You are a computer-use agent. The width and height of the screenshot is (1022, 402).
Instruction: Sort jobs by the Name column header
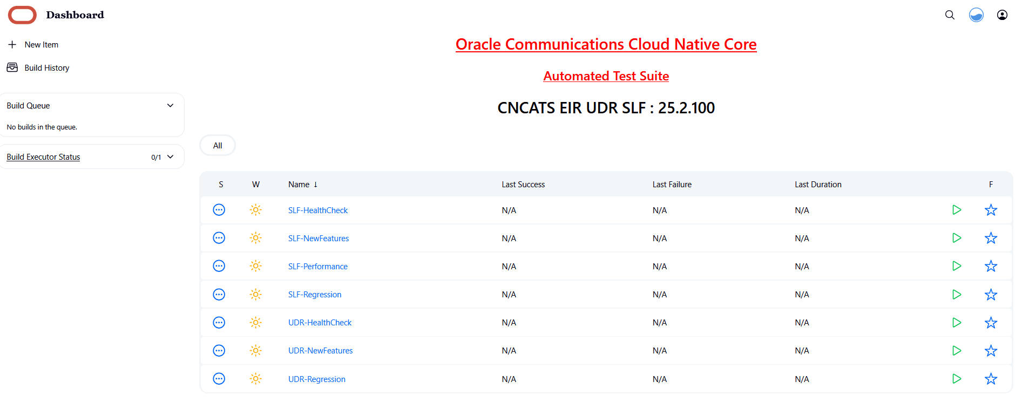point(303,185)
